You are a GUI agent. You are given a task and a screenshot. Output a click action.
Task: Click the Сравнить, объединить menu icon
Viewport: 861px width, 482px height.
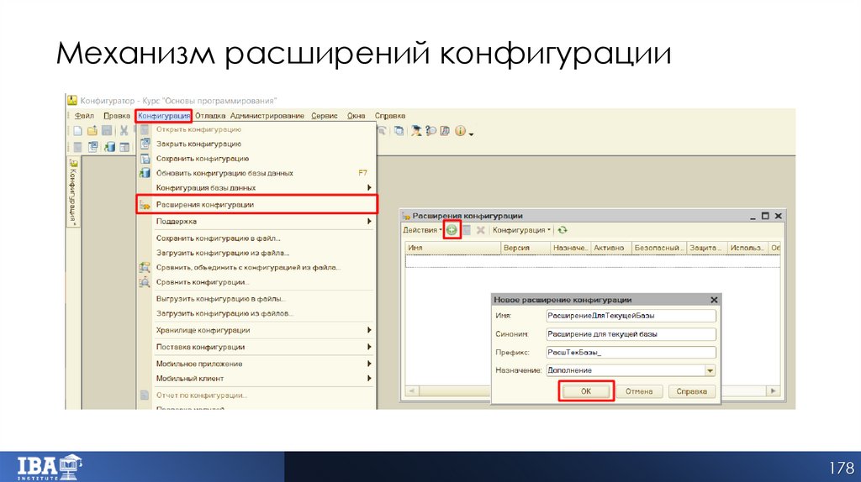tap(145, 268)
